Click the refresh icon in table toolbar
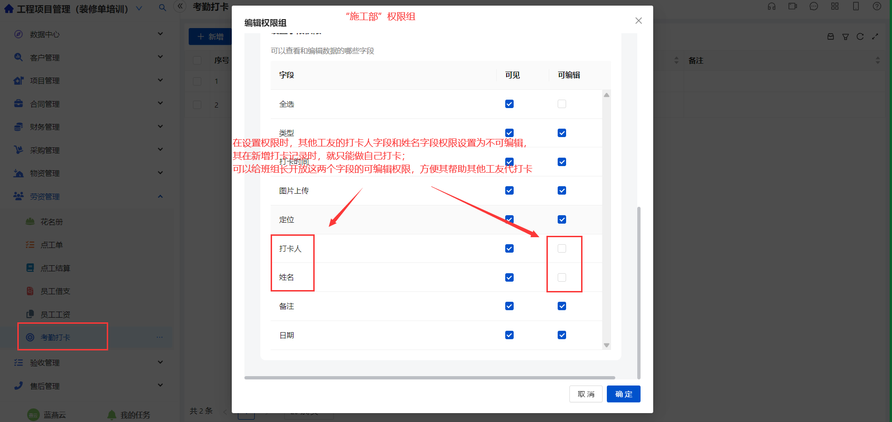Viewport: 892px width, 422px height. (x=860, y=36)
